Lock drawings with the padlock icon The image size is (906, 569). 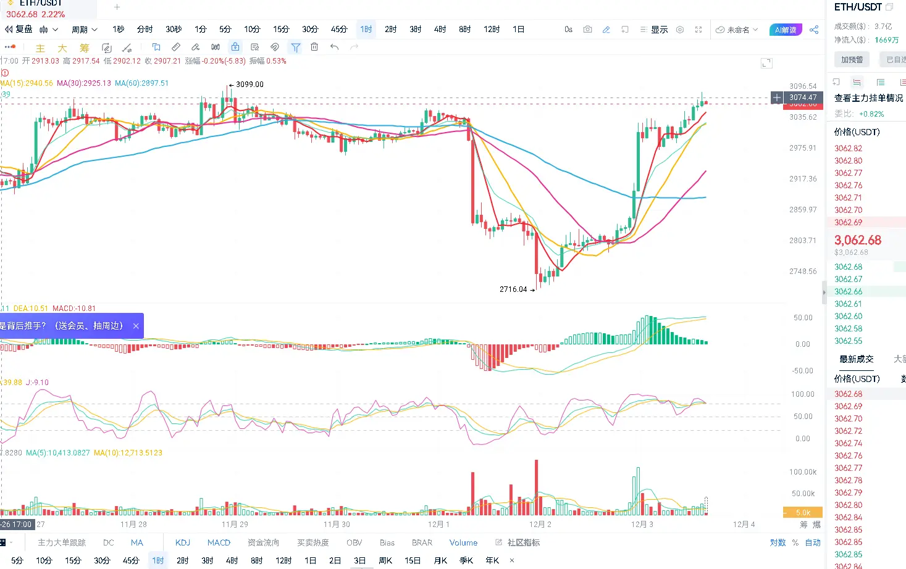click(x=235, y=47)
